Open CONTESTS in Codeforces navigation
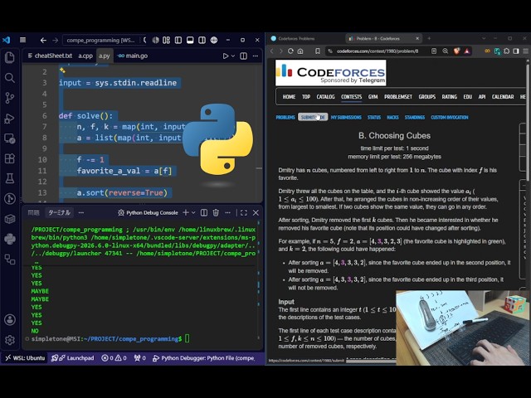 click(x=351, y=97)
